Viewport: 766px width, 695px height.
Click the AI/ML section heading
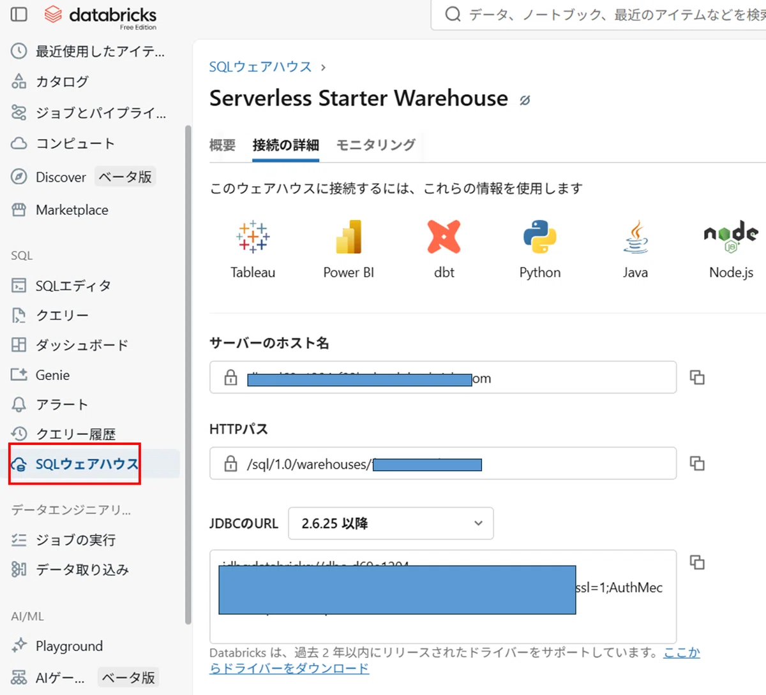pos(27,617)
